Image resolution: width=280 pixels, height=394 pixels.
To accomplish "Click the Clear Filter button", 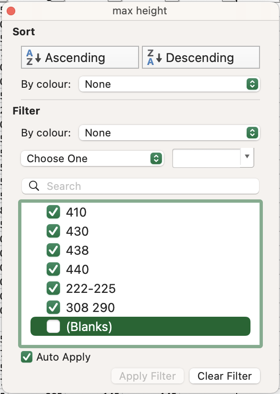I will (x=225, y=376).
